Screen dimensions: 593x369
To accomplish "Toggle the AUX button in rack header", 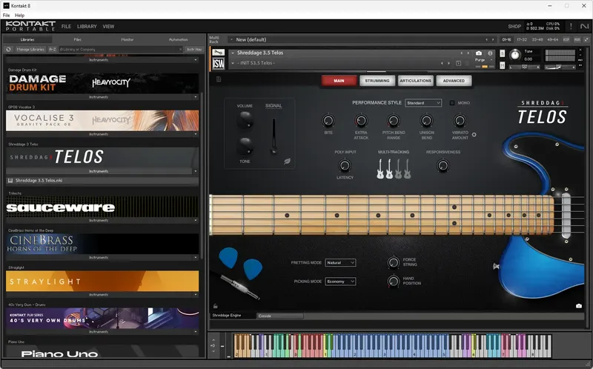I will [577, 39].
